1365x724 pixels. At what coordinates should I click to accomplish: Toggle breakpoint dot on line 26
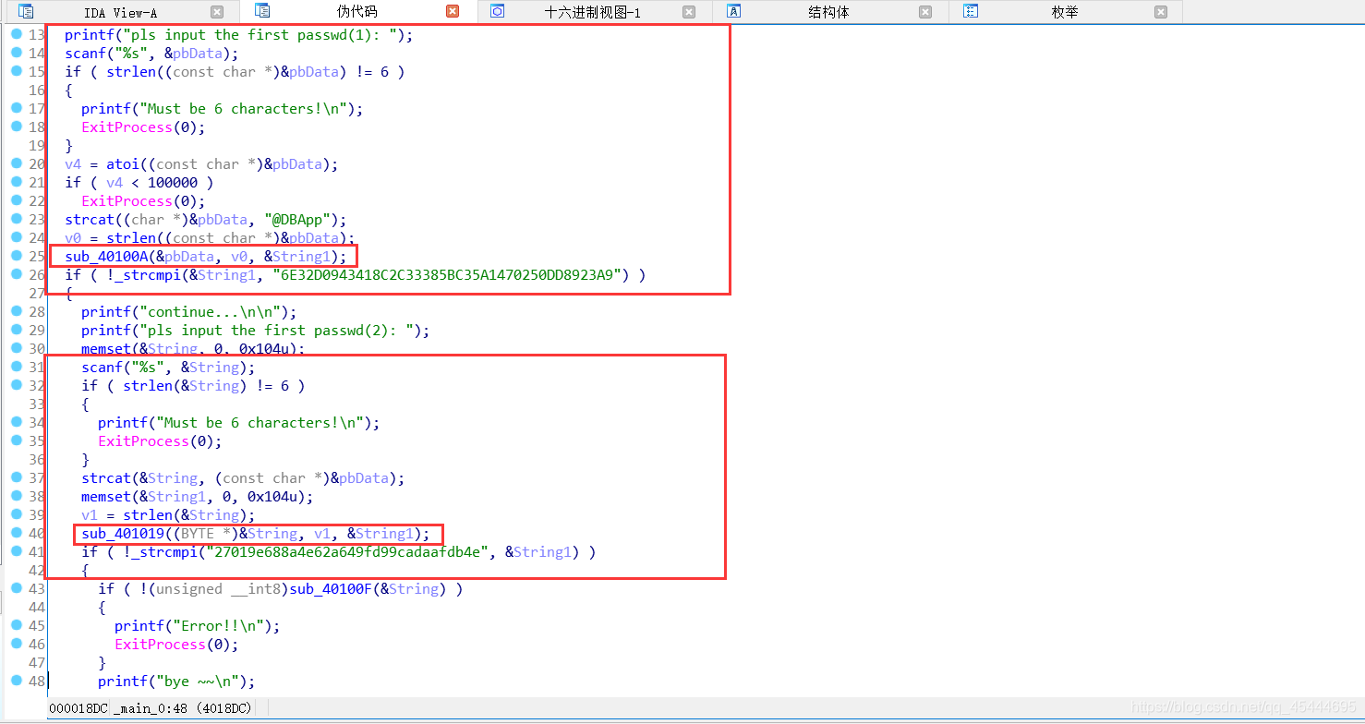point(16,274)
